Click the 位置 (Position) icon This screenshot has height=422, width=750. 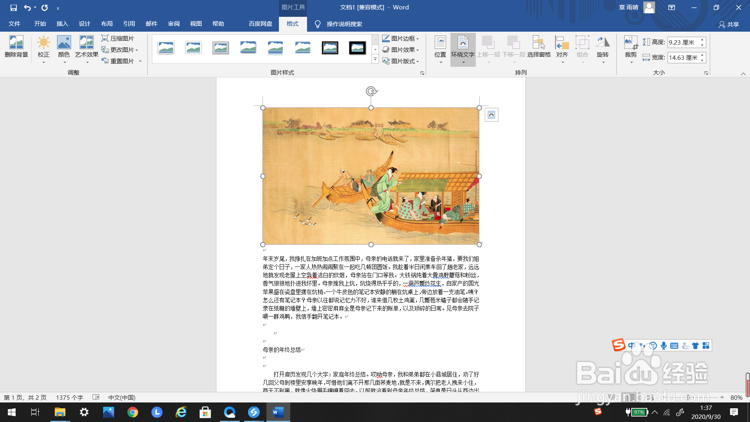[441, 47]
